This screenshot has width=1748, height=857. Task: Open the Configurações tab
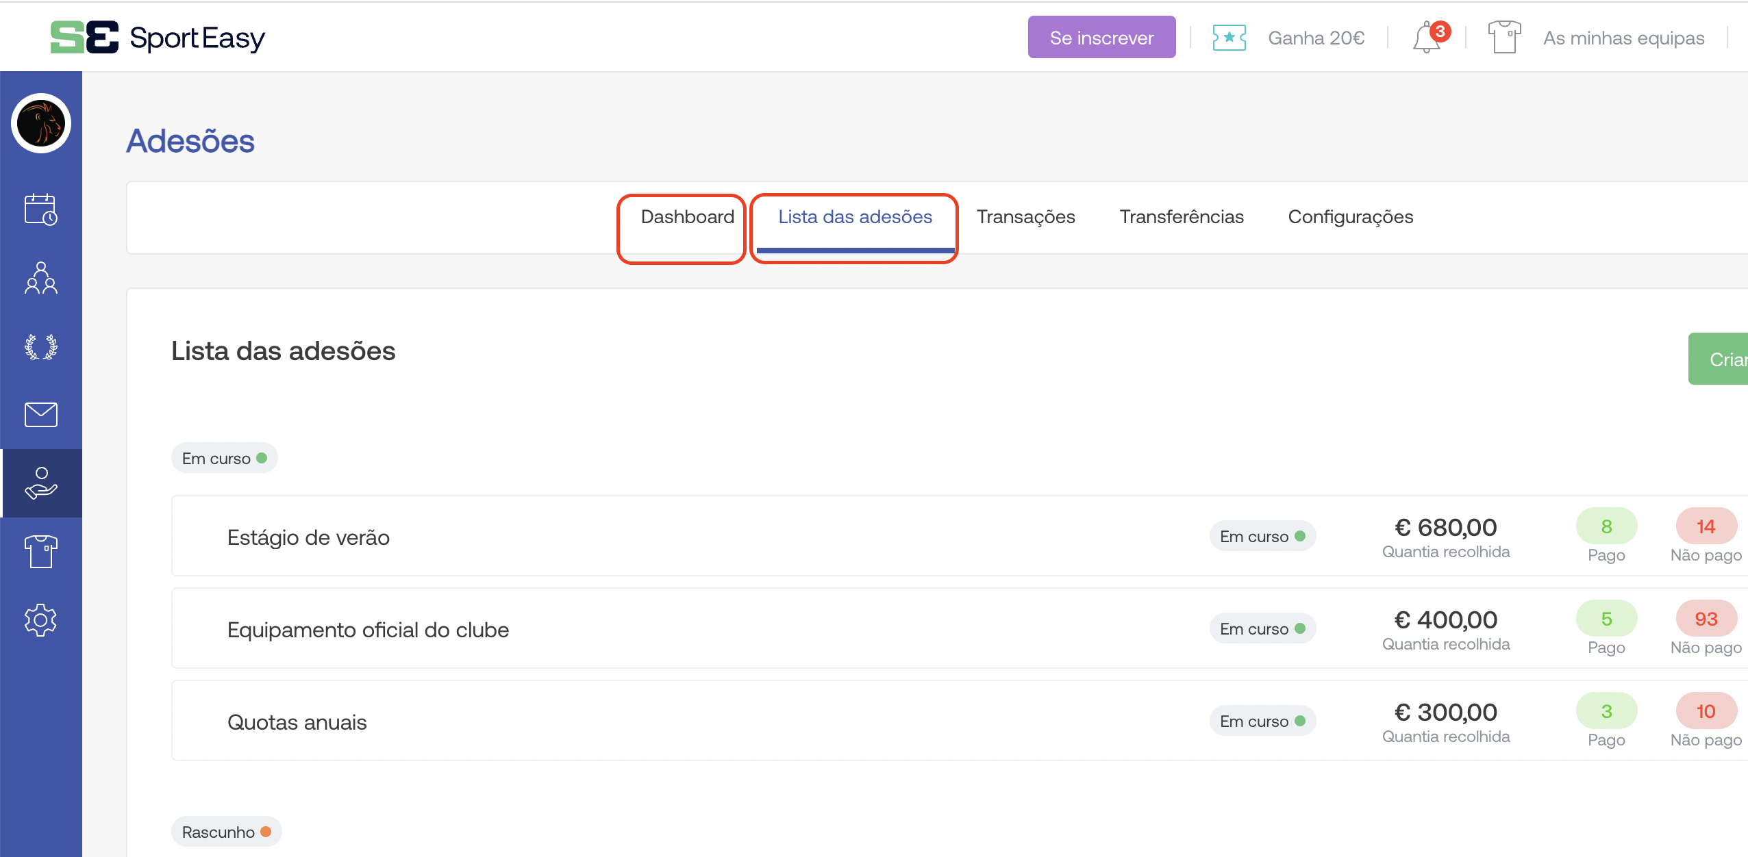click(1350, 217)
